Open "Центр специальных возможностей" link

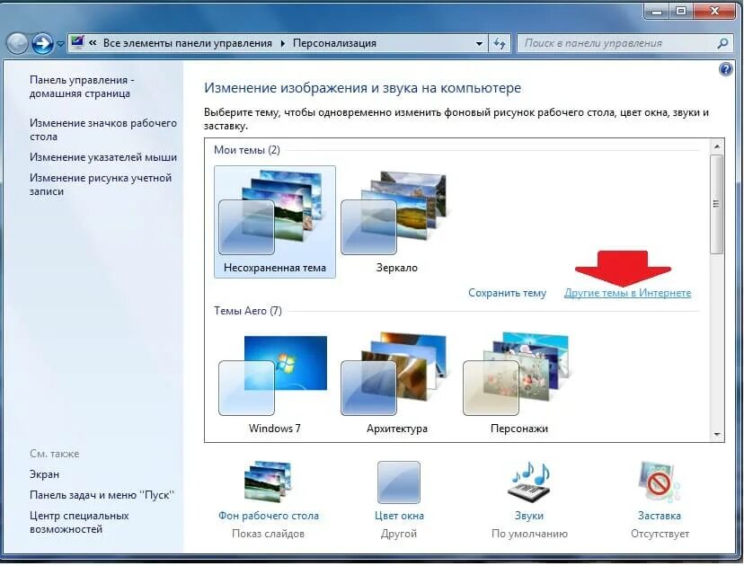click(79, 522)
